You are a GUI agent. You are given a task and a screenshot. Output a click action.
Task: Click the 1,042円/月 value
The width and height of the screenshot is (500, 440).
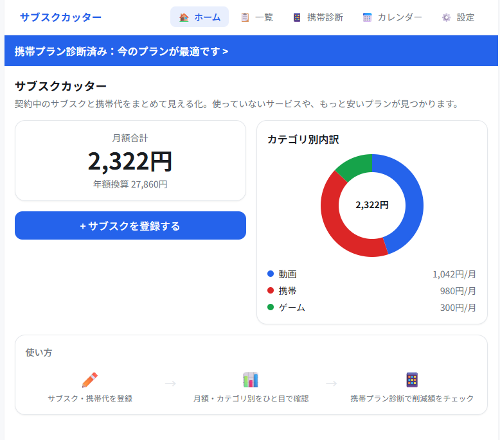point(454,274)
